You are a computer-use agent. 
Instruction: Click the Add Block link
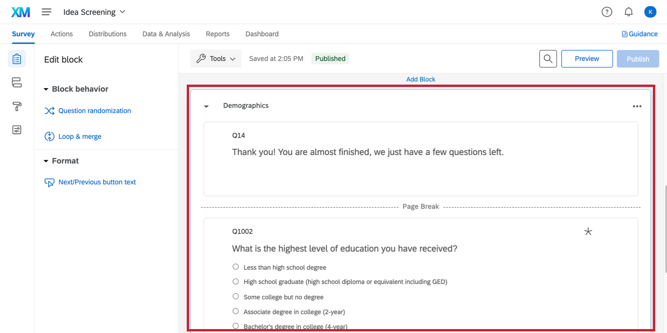(x=421, y=79)
